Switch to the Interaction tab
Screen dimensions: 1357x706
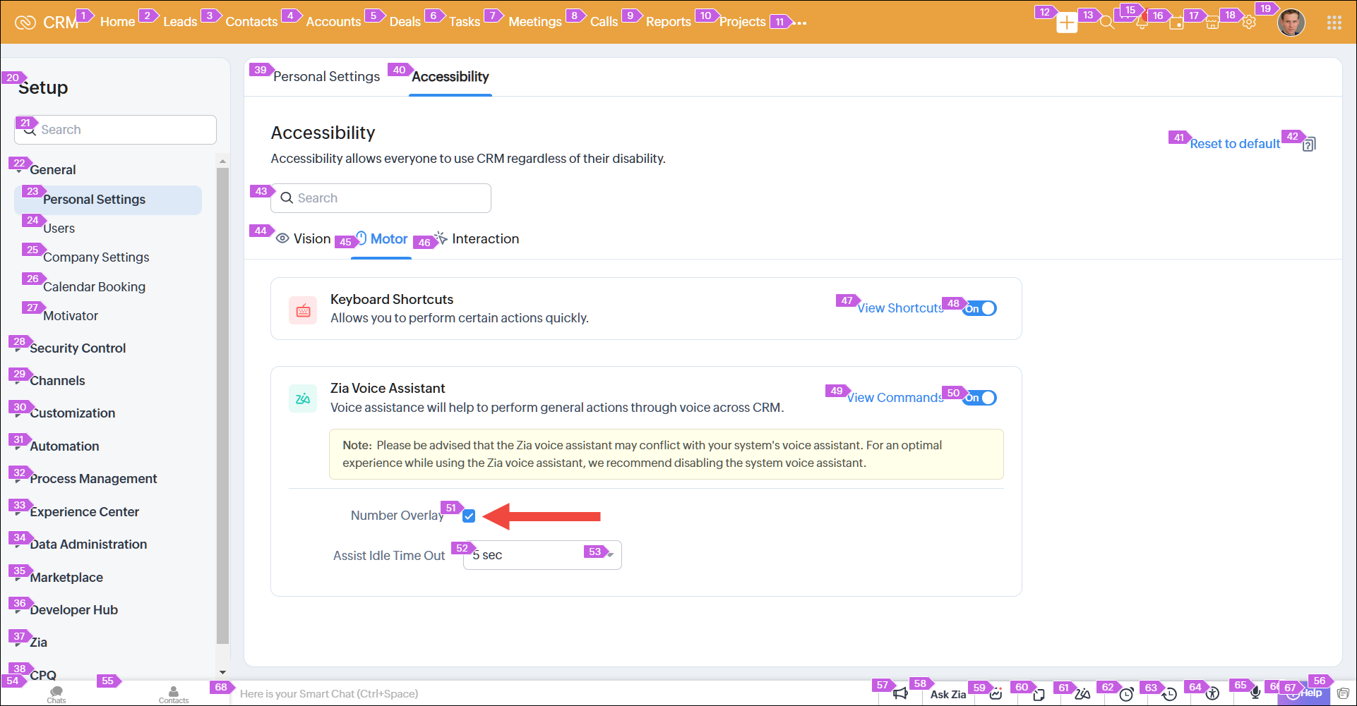[x=484, y=239]
